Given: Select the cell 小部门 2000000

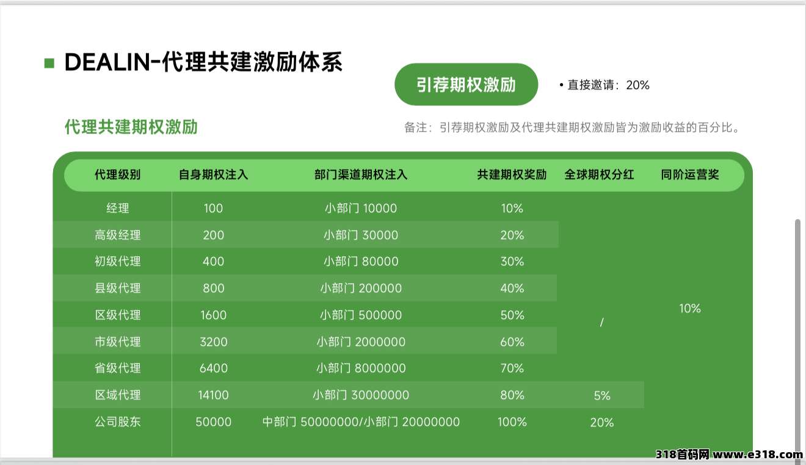Looking at the screenshot, I should tap(361, 342).
